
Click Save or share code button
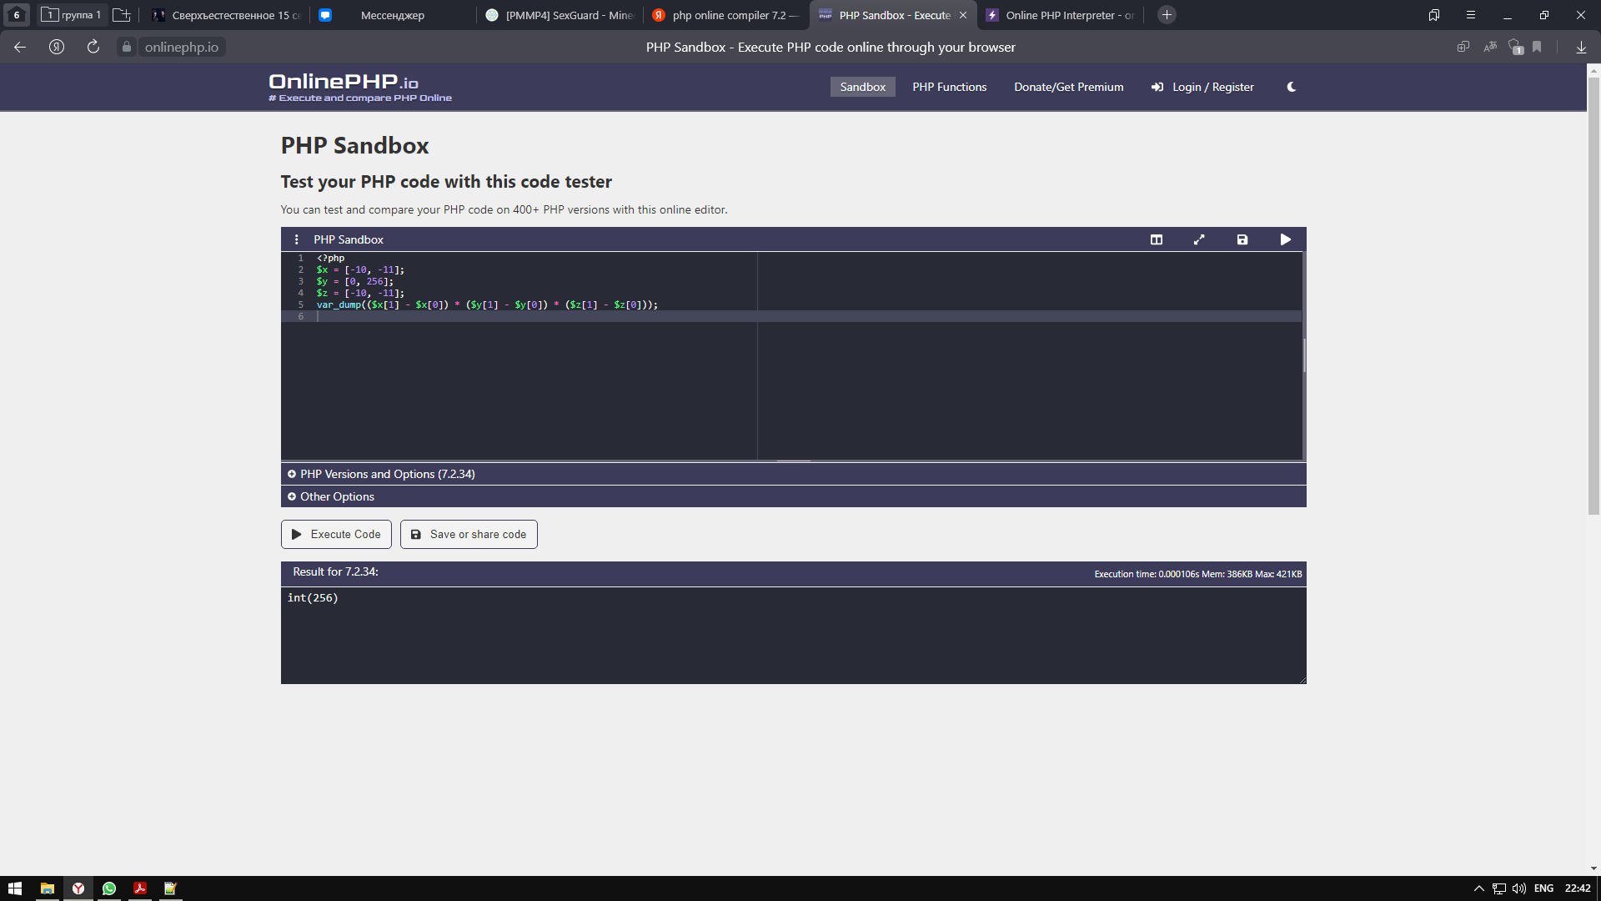click(469, 534)
